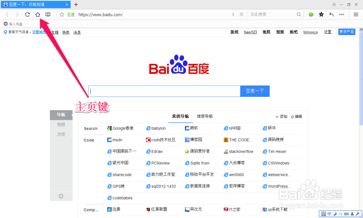This screenshot has width=363, height=218.
Task: Open the stackoverflow shortcut
Action: (x=238, y=151)
